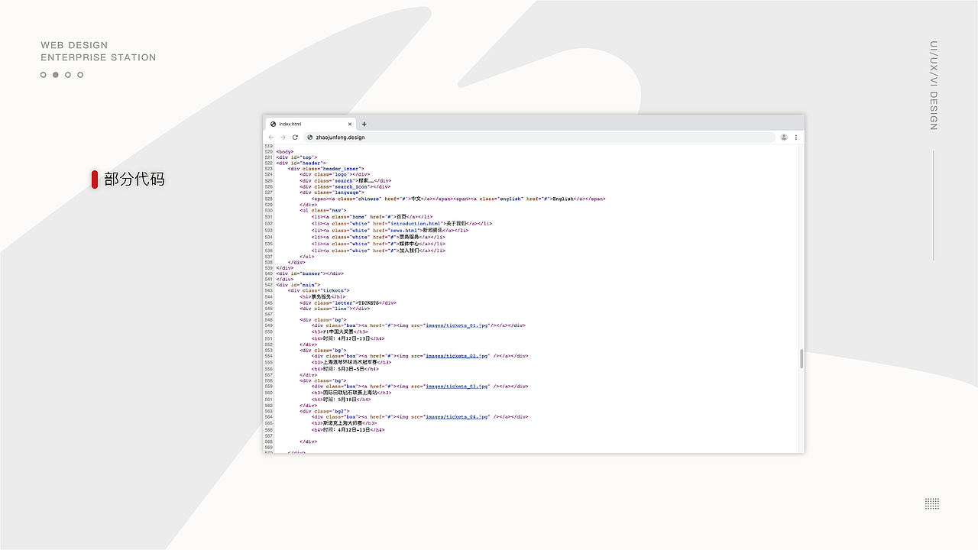978x550 pixels.
Task: Click the h1 票务服务 heading line
Action: tap(323, 296)
